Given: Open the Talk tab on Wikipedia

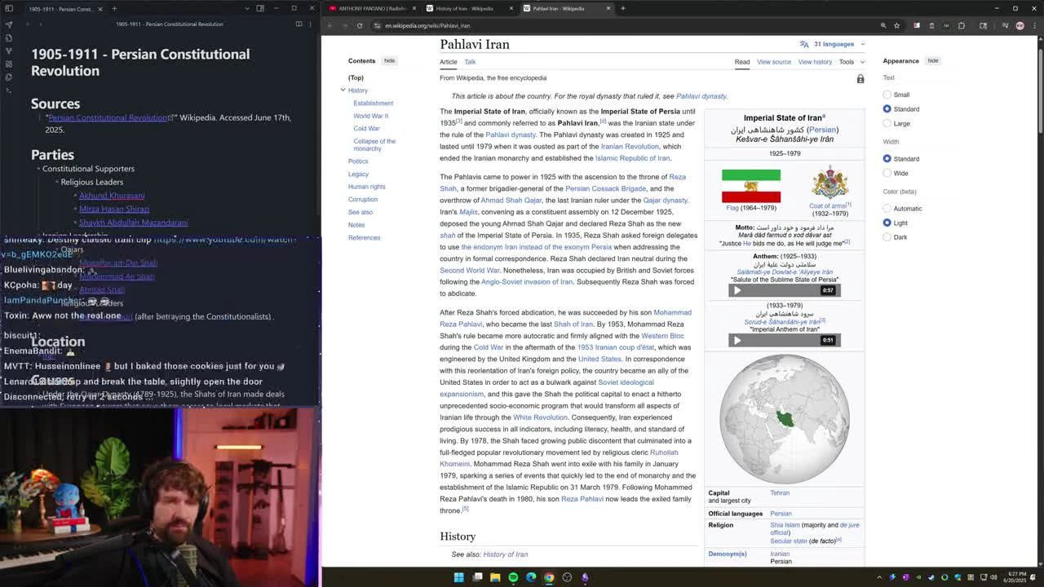Looking at the screenshot, I should click(470, 62).
